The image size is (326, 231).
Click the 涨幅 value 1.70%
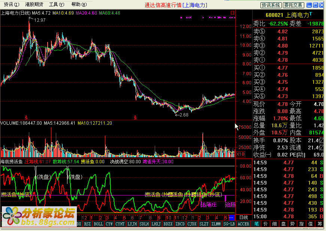tap(280, 118)
